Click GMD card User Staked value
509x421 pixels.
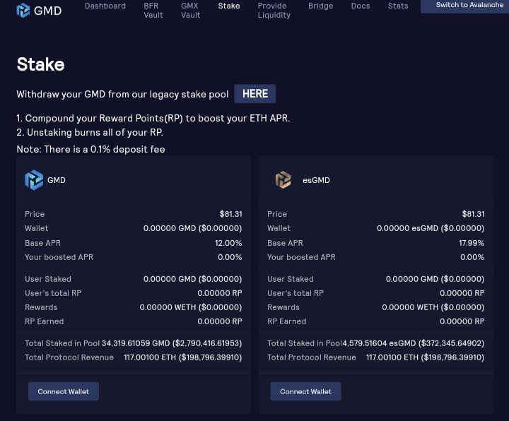192,279
